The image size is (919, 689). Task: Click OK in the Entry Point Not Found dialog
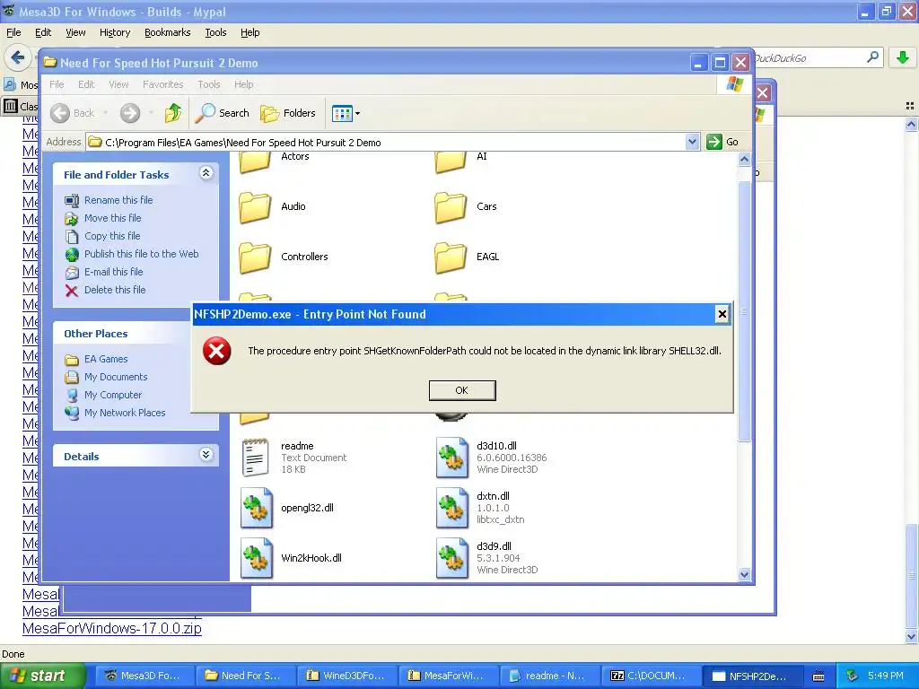[x=462, y=390]
